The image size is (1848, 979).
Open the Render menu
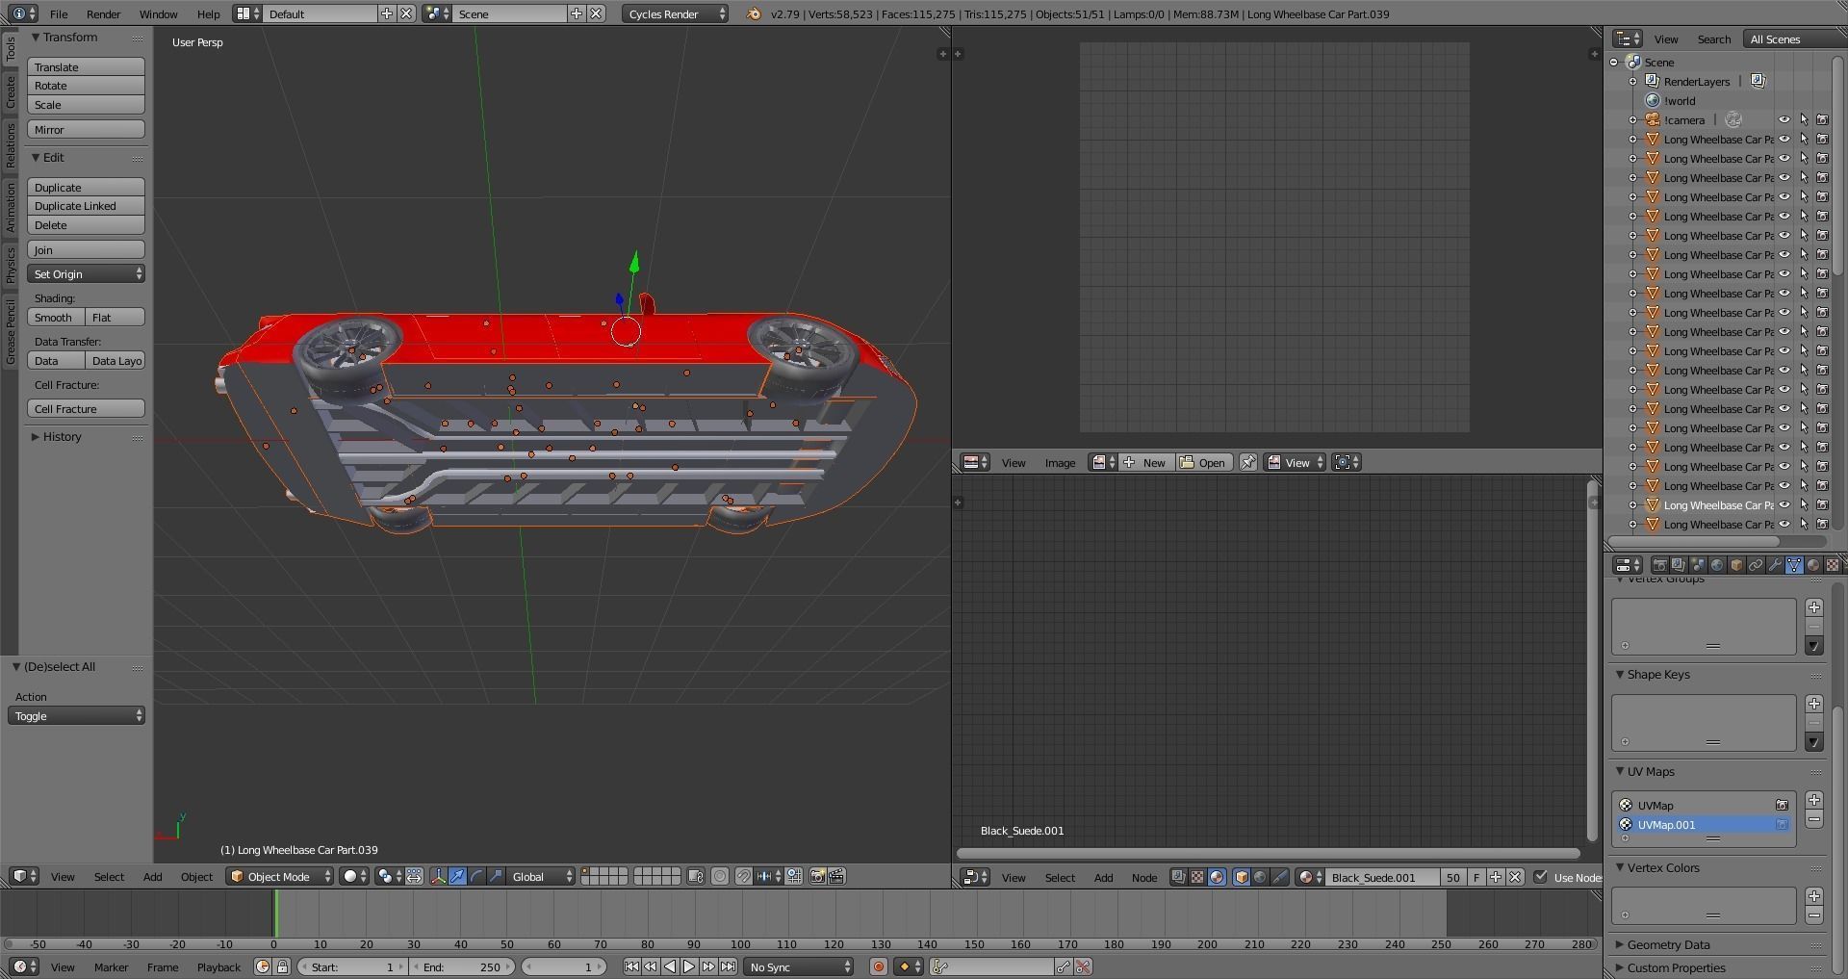103,13
